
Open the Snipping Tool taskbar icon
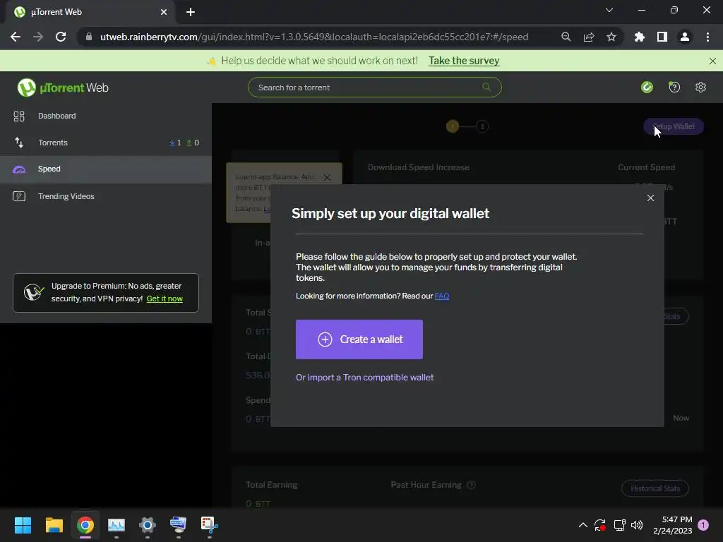point(209,525)
